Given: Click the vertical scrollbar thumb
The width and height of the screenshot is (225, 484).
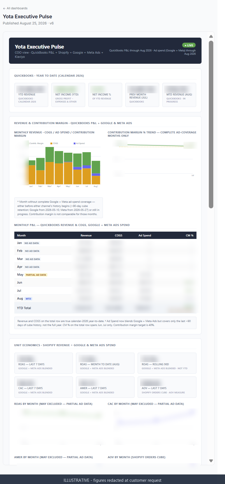Looking at the screenshot, I should [x=211, y=124].
